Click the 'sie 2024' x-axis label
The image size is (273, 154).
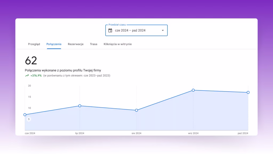point(136,133)
